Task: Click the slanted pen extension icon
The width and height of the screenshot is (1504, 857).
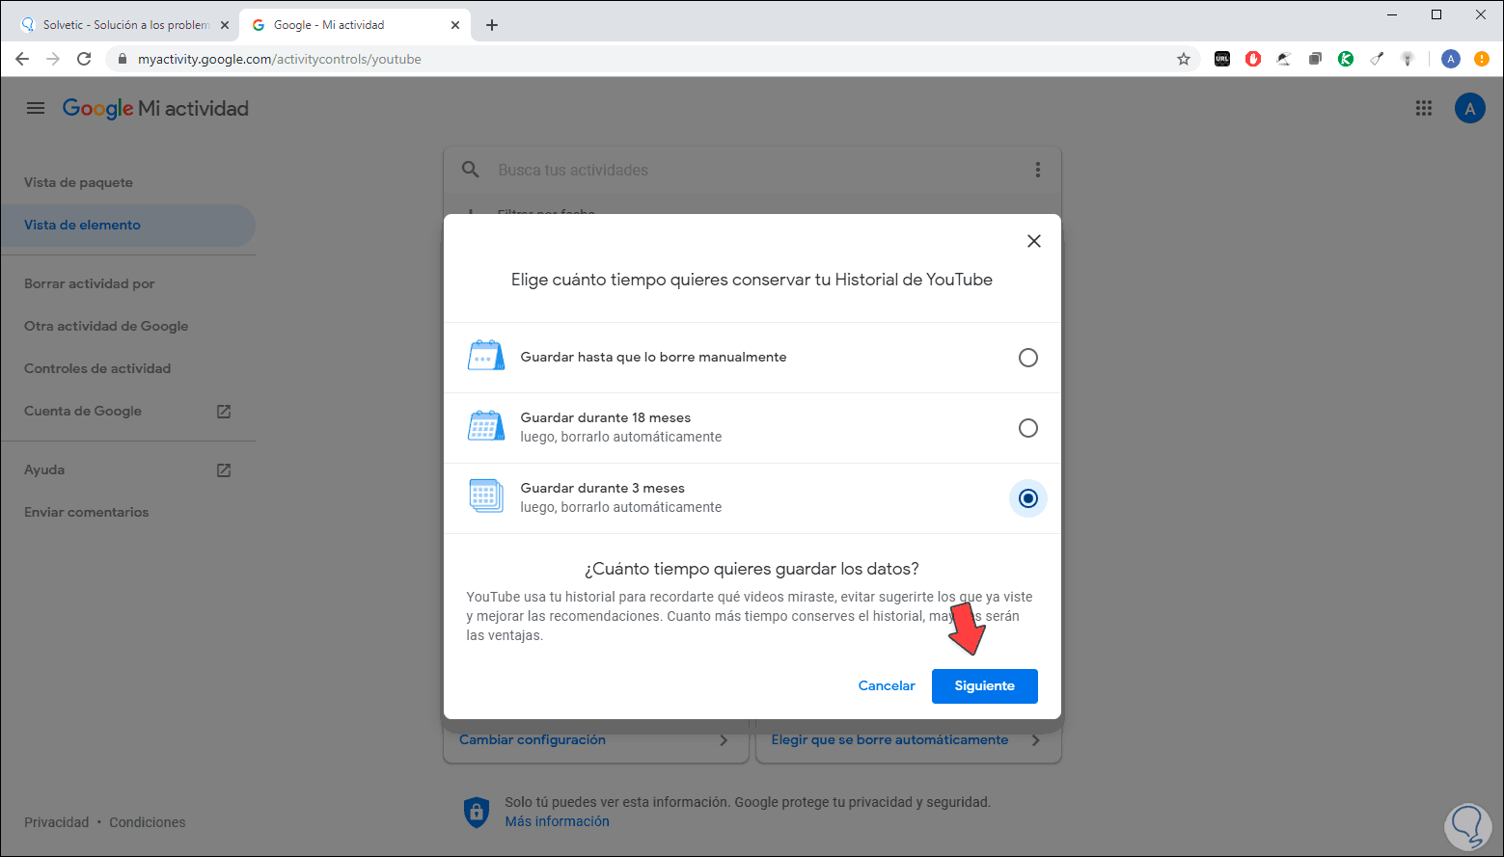Action: pos(1377,59)
